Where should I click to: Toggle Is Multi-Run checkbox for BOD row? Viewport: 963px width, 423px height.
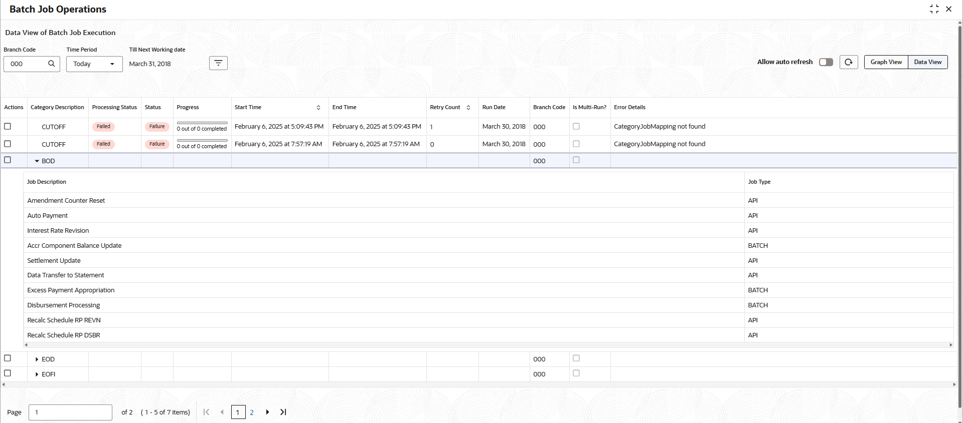576,160
